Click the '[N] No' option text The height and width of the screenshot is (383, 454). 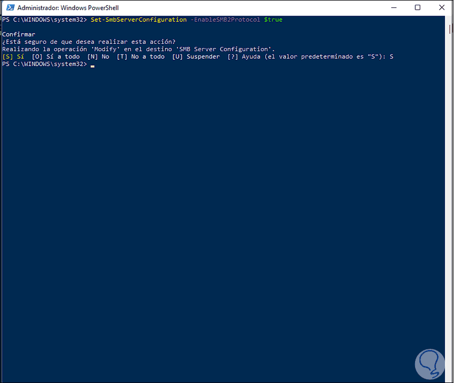click(98, 57)
